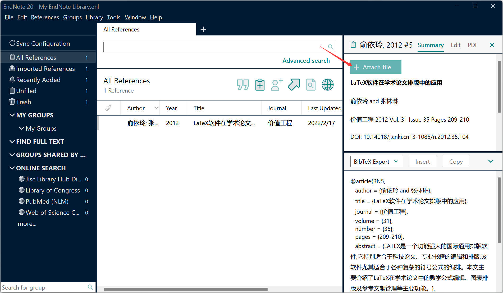Screen dimensions: 503x293
Task: Select Web of Science Core online search
Action: click(x=53, y=213)
